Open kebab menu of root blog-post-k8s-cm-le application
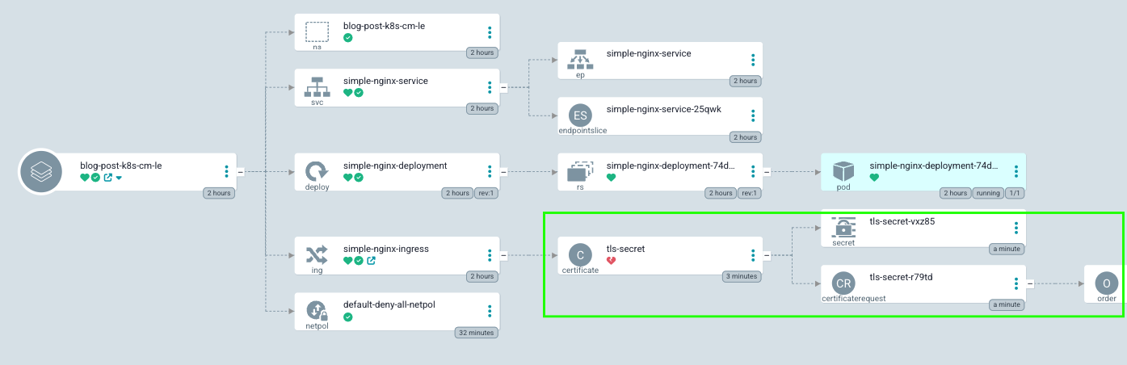The width and height of the screenshot is (1127, 365). tap(227, 171)
